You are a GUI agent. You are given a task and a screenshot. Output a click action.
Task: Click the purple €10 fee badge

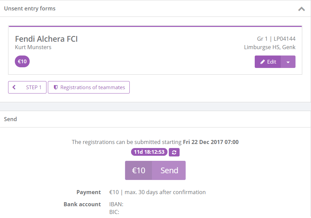(x=22, y=62)
